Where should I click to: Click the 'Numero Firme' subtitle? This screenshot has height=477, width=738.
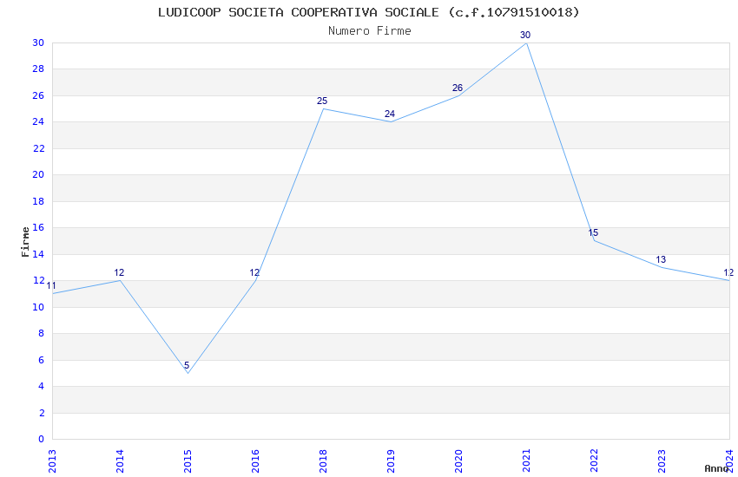(370, 31)
